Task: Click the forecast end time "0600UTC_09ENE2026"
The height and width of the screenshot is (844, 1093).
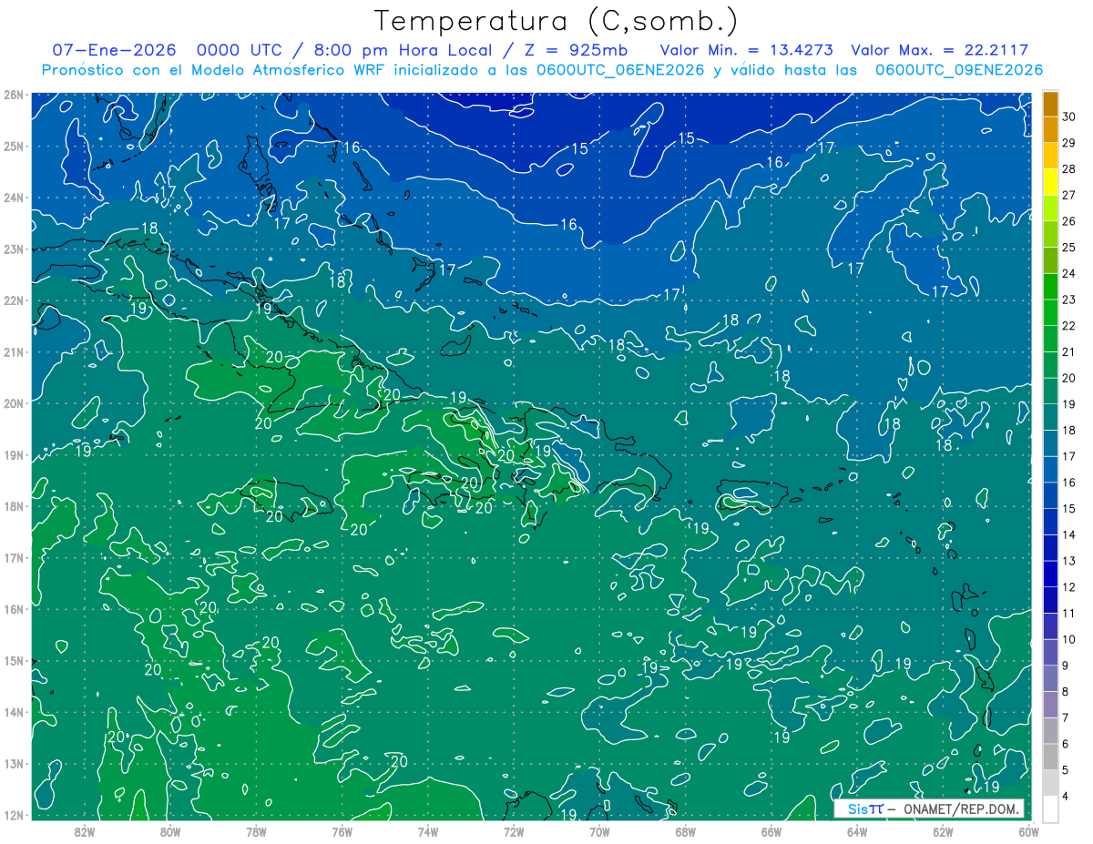Action: tap(959, 70)
